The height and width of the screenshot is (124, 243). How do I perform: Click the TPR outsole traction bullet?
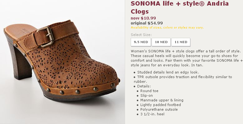pos(184,77)
